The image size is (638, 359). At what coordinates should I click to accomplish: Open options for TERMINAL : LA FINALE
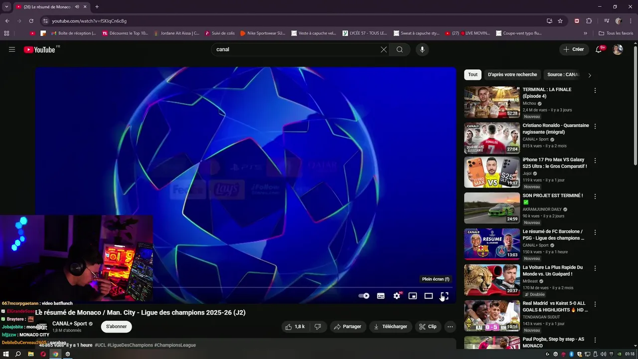click(x=595, y=91)
